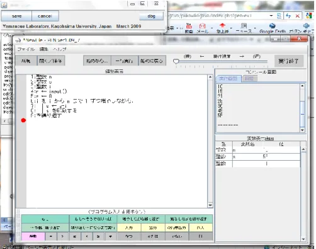Screen dimensions: 316x249
Task: Click the ≠ operator button
Action: click(110, 236)
